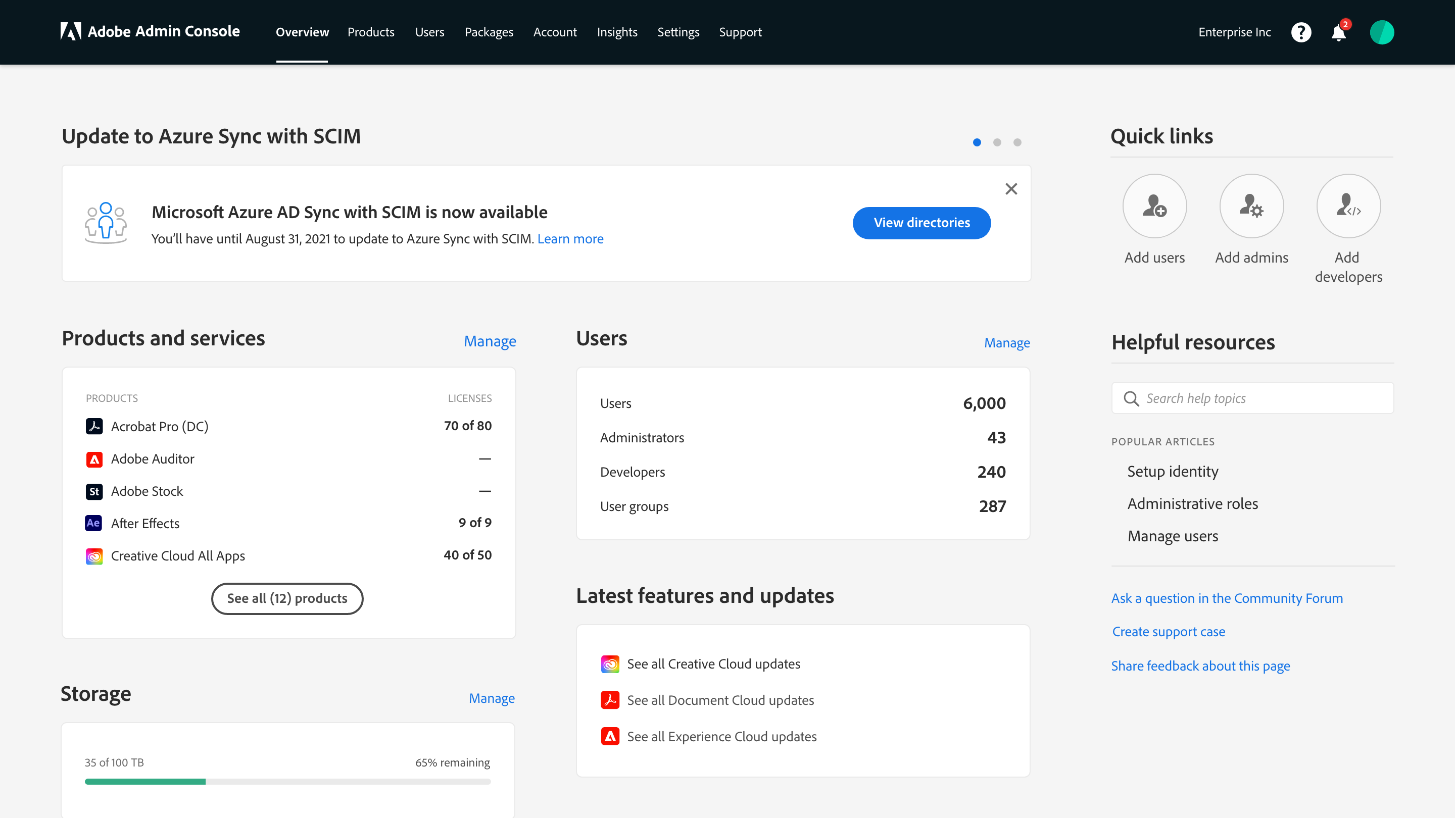Select the Adobe Auditor product name

[153, 459]
